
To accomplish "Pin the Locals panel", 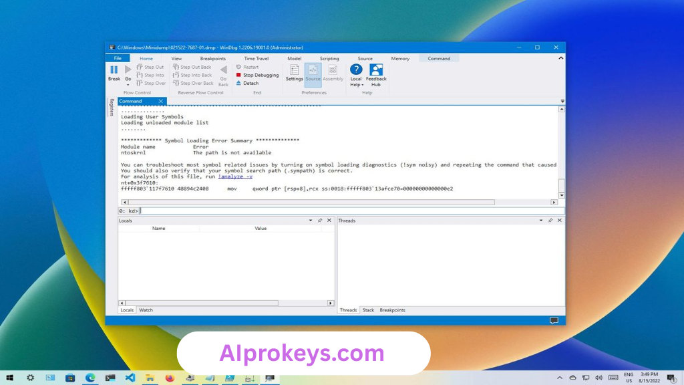I will coord(320,221).
